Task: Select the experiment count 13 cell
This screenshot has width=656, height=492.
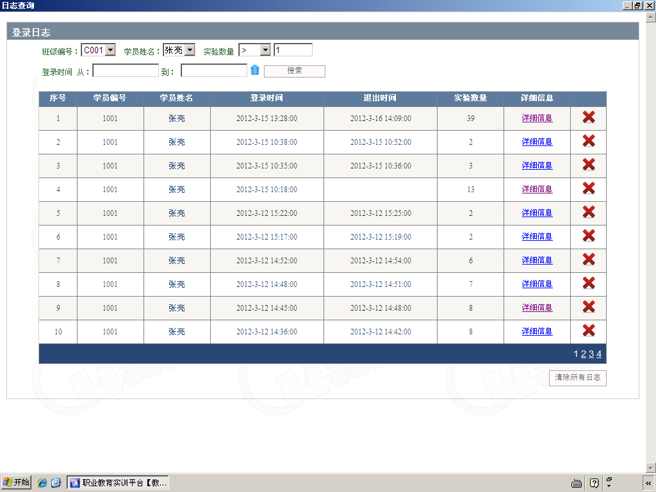Action: pos(470,190)
